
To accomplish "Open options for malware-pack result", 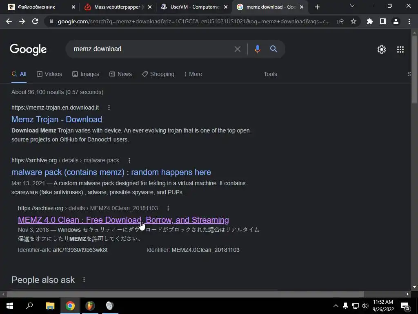I will click(129, 160).
